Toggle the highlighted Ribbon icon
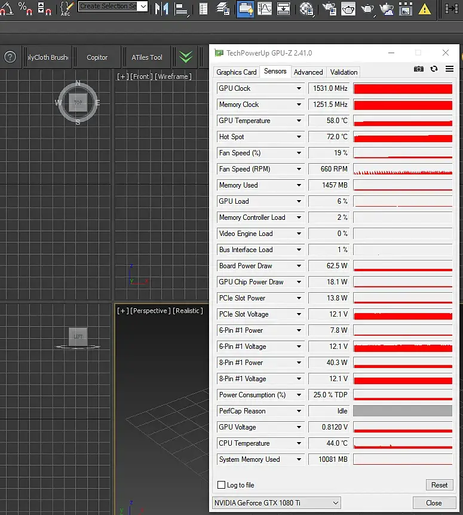The image size is (463, 515). click(246, 8)
